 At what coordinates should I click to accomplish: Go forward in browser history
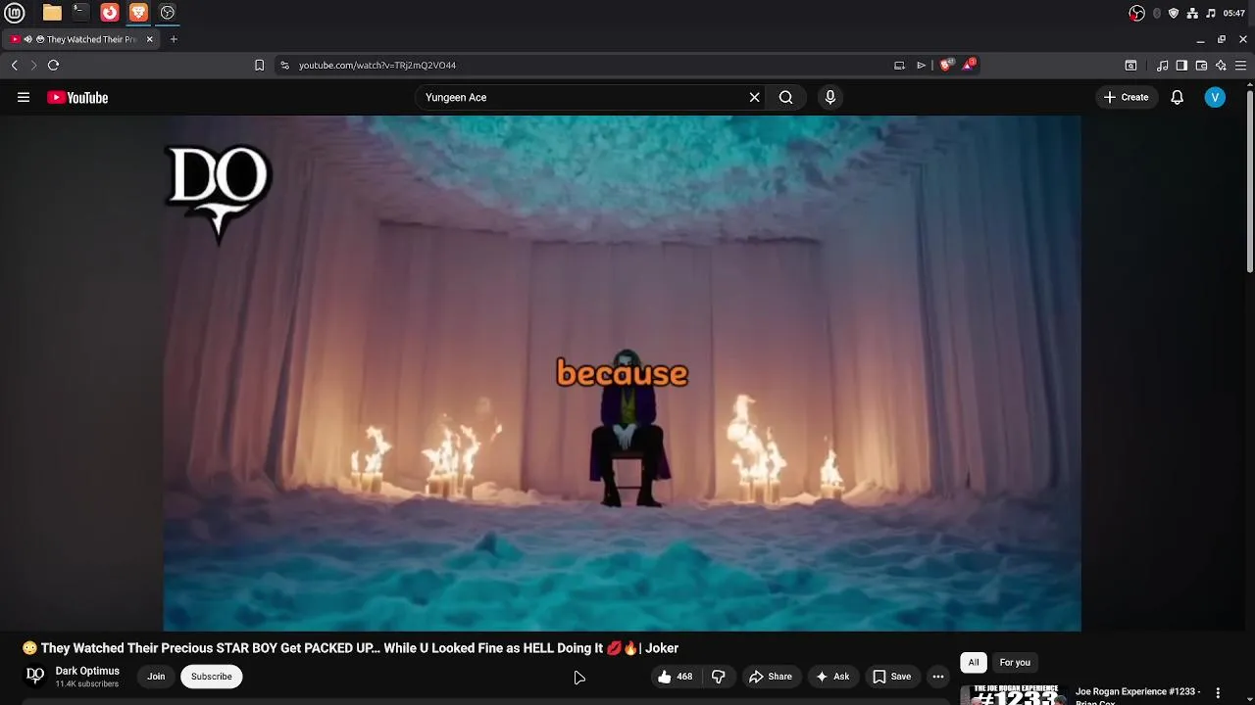coord(33,65)
